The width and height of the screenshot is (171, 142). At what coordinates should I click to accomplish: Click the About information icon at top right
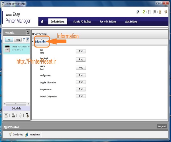point(166,12)
